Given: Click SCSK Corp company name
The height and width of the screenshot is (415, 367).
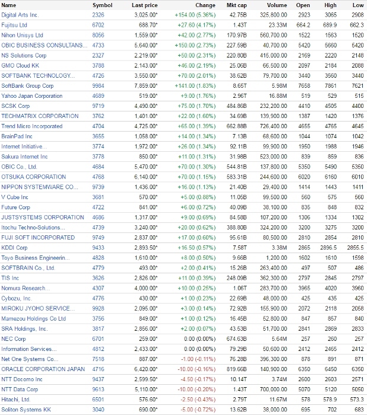Looking at the screenshot, I should pyautogui.click(x=15, y=106).
